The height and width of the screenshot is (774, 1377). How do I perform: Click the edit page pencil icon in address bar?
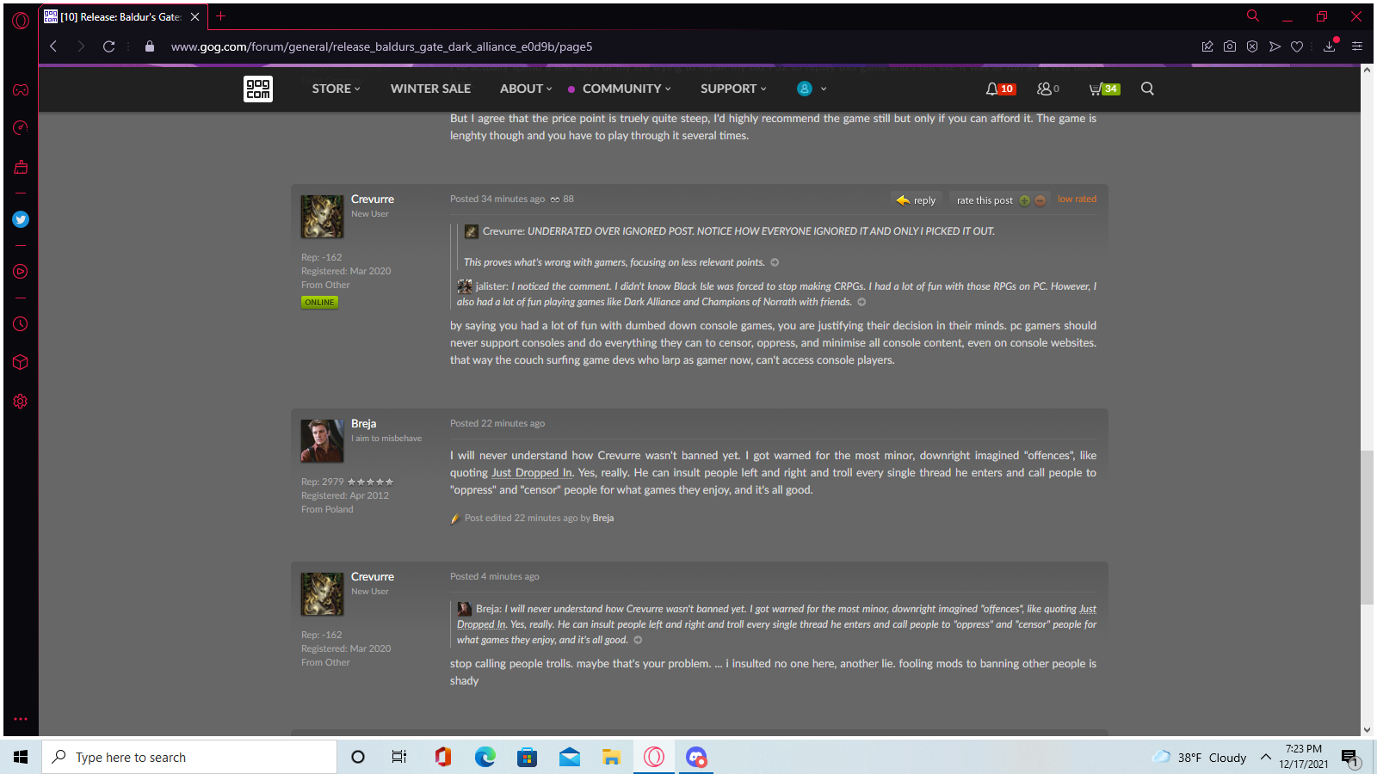pos(1207,46)
